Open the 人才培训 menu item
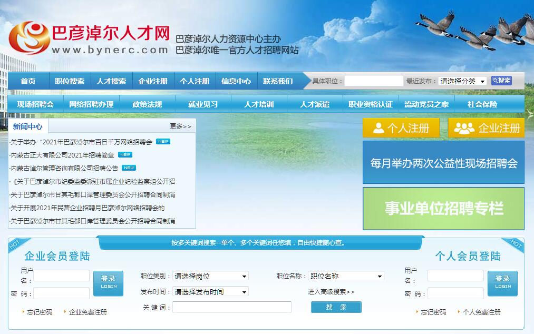Viewport: 534px width, 334px height. (x=259, y=104)
